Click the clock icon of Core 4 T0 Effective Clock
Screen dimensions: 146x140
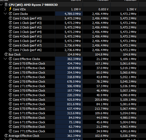(10, 99)
